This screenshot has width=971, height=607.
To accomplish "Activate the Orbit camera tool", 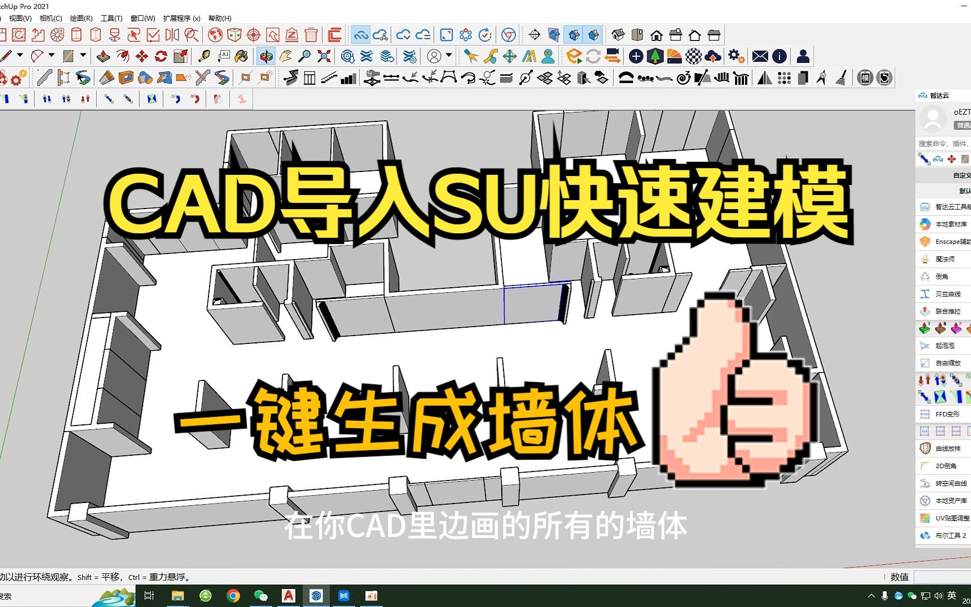I will click(266, 56).
